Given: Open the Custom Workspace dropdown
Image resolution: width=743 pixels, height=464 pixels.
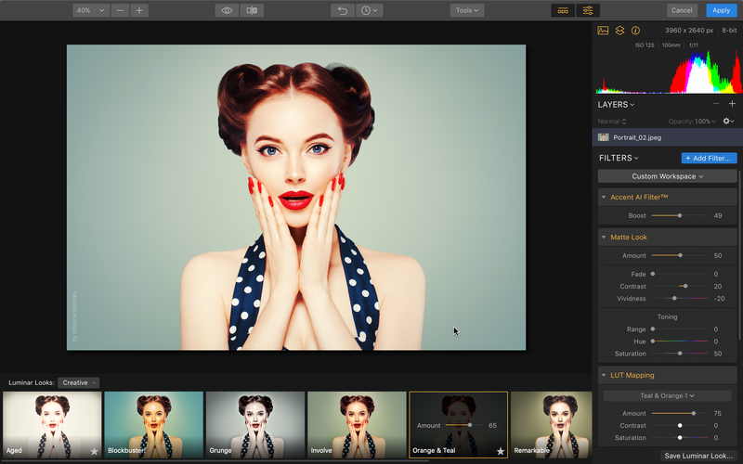Looking at the screenshot, I should pyautogui.click(x=667, y=176).
